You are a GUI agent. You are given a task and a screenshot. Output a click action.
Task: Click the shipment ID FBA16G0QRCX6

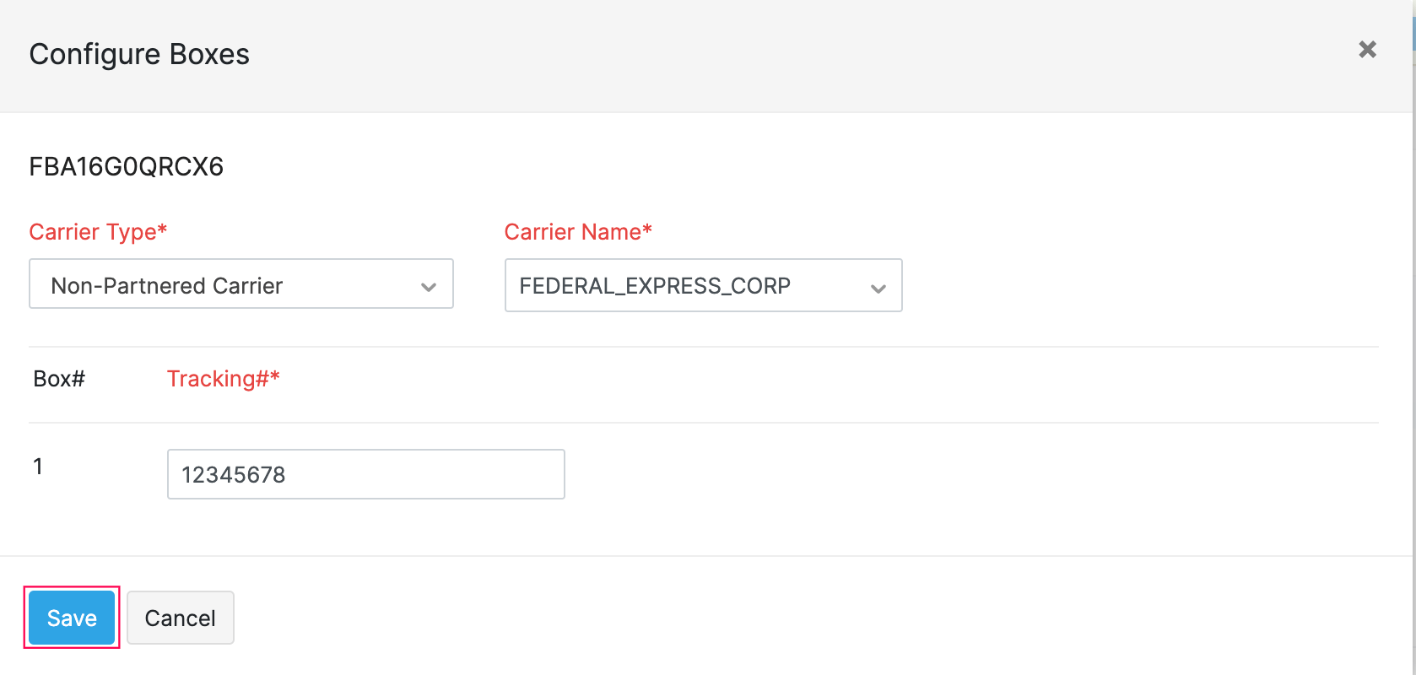(126, 166)
